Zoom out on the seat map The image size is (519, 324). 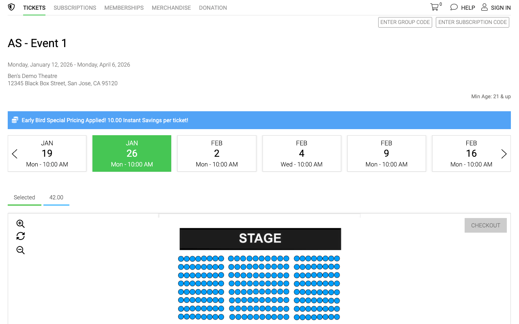point(21,250)
